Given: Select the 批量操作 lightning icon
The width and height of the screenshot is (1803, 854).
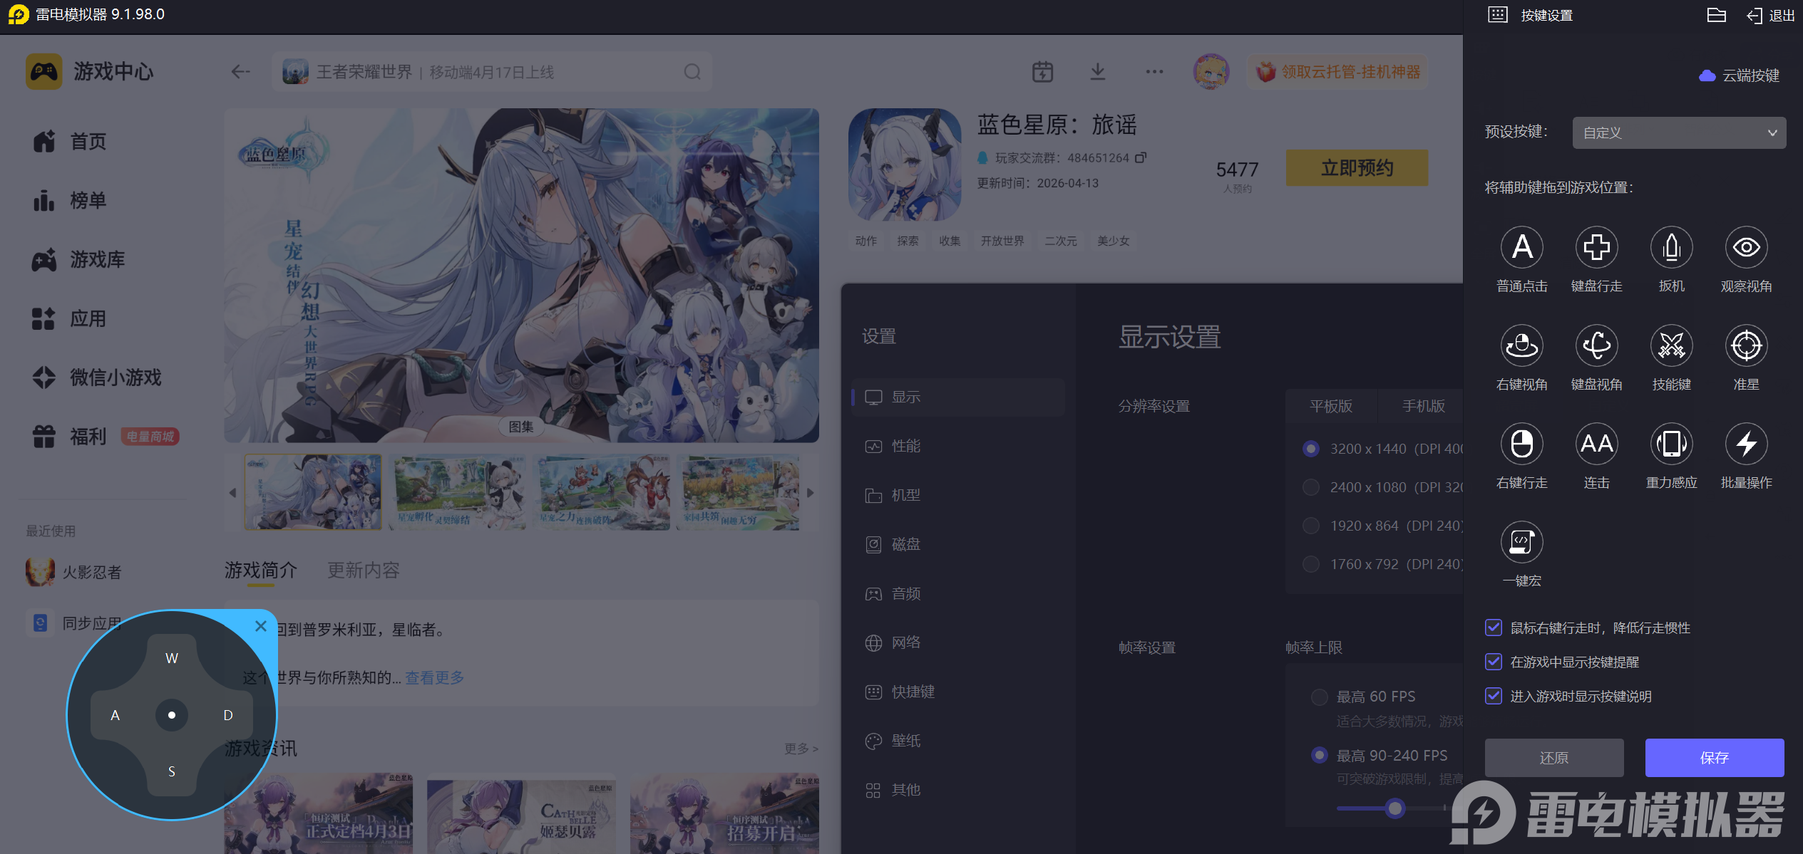Looking at the screenshot, I should pyautogui.click(x=1746, y=444).
